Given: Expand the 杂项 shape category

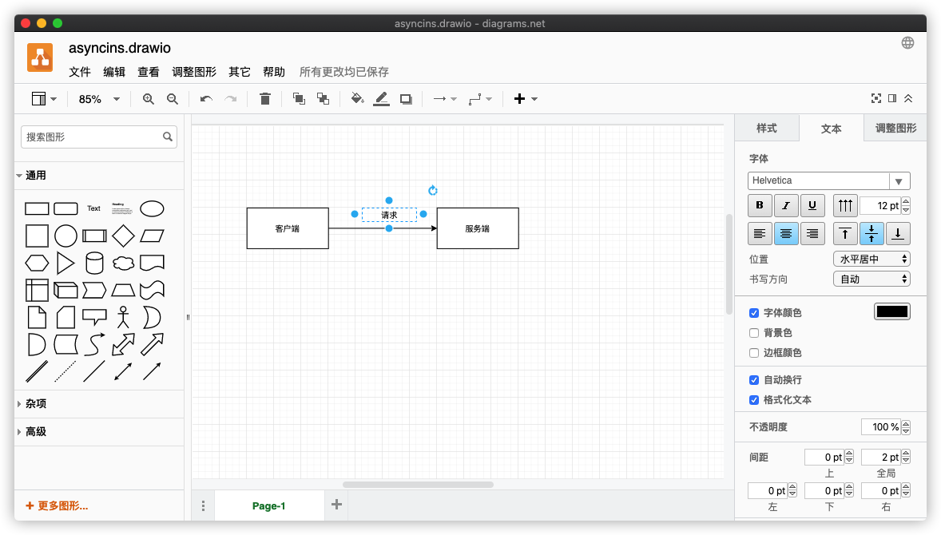Looking at the screenshot, I should tap(36, 404).
